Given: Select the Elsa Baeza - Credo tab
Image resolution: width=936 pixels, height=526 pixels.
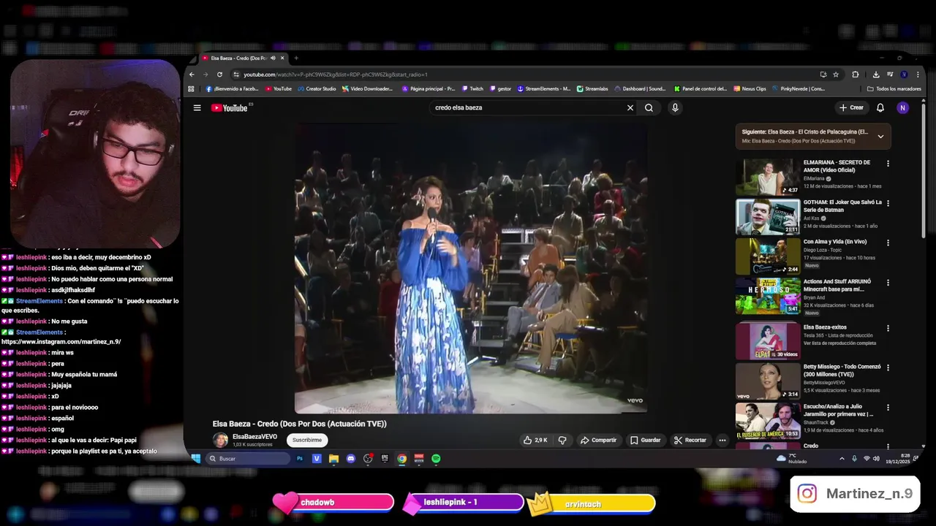Looking at the screenshot, I should pyautogui.click(x=242, y=58).
